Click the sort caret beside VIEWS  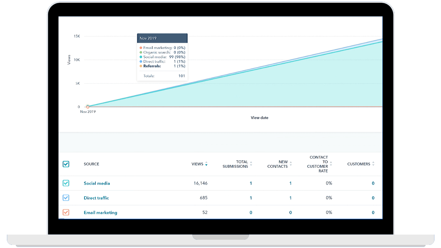(x=207, y=164)
